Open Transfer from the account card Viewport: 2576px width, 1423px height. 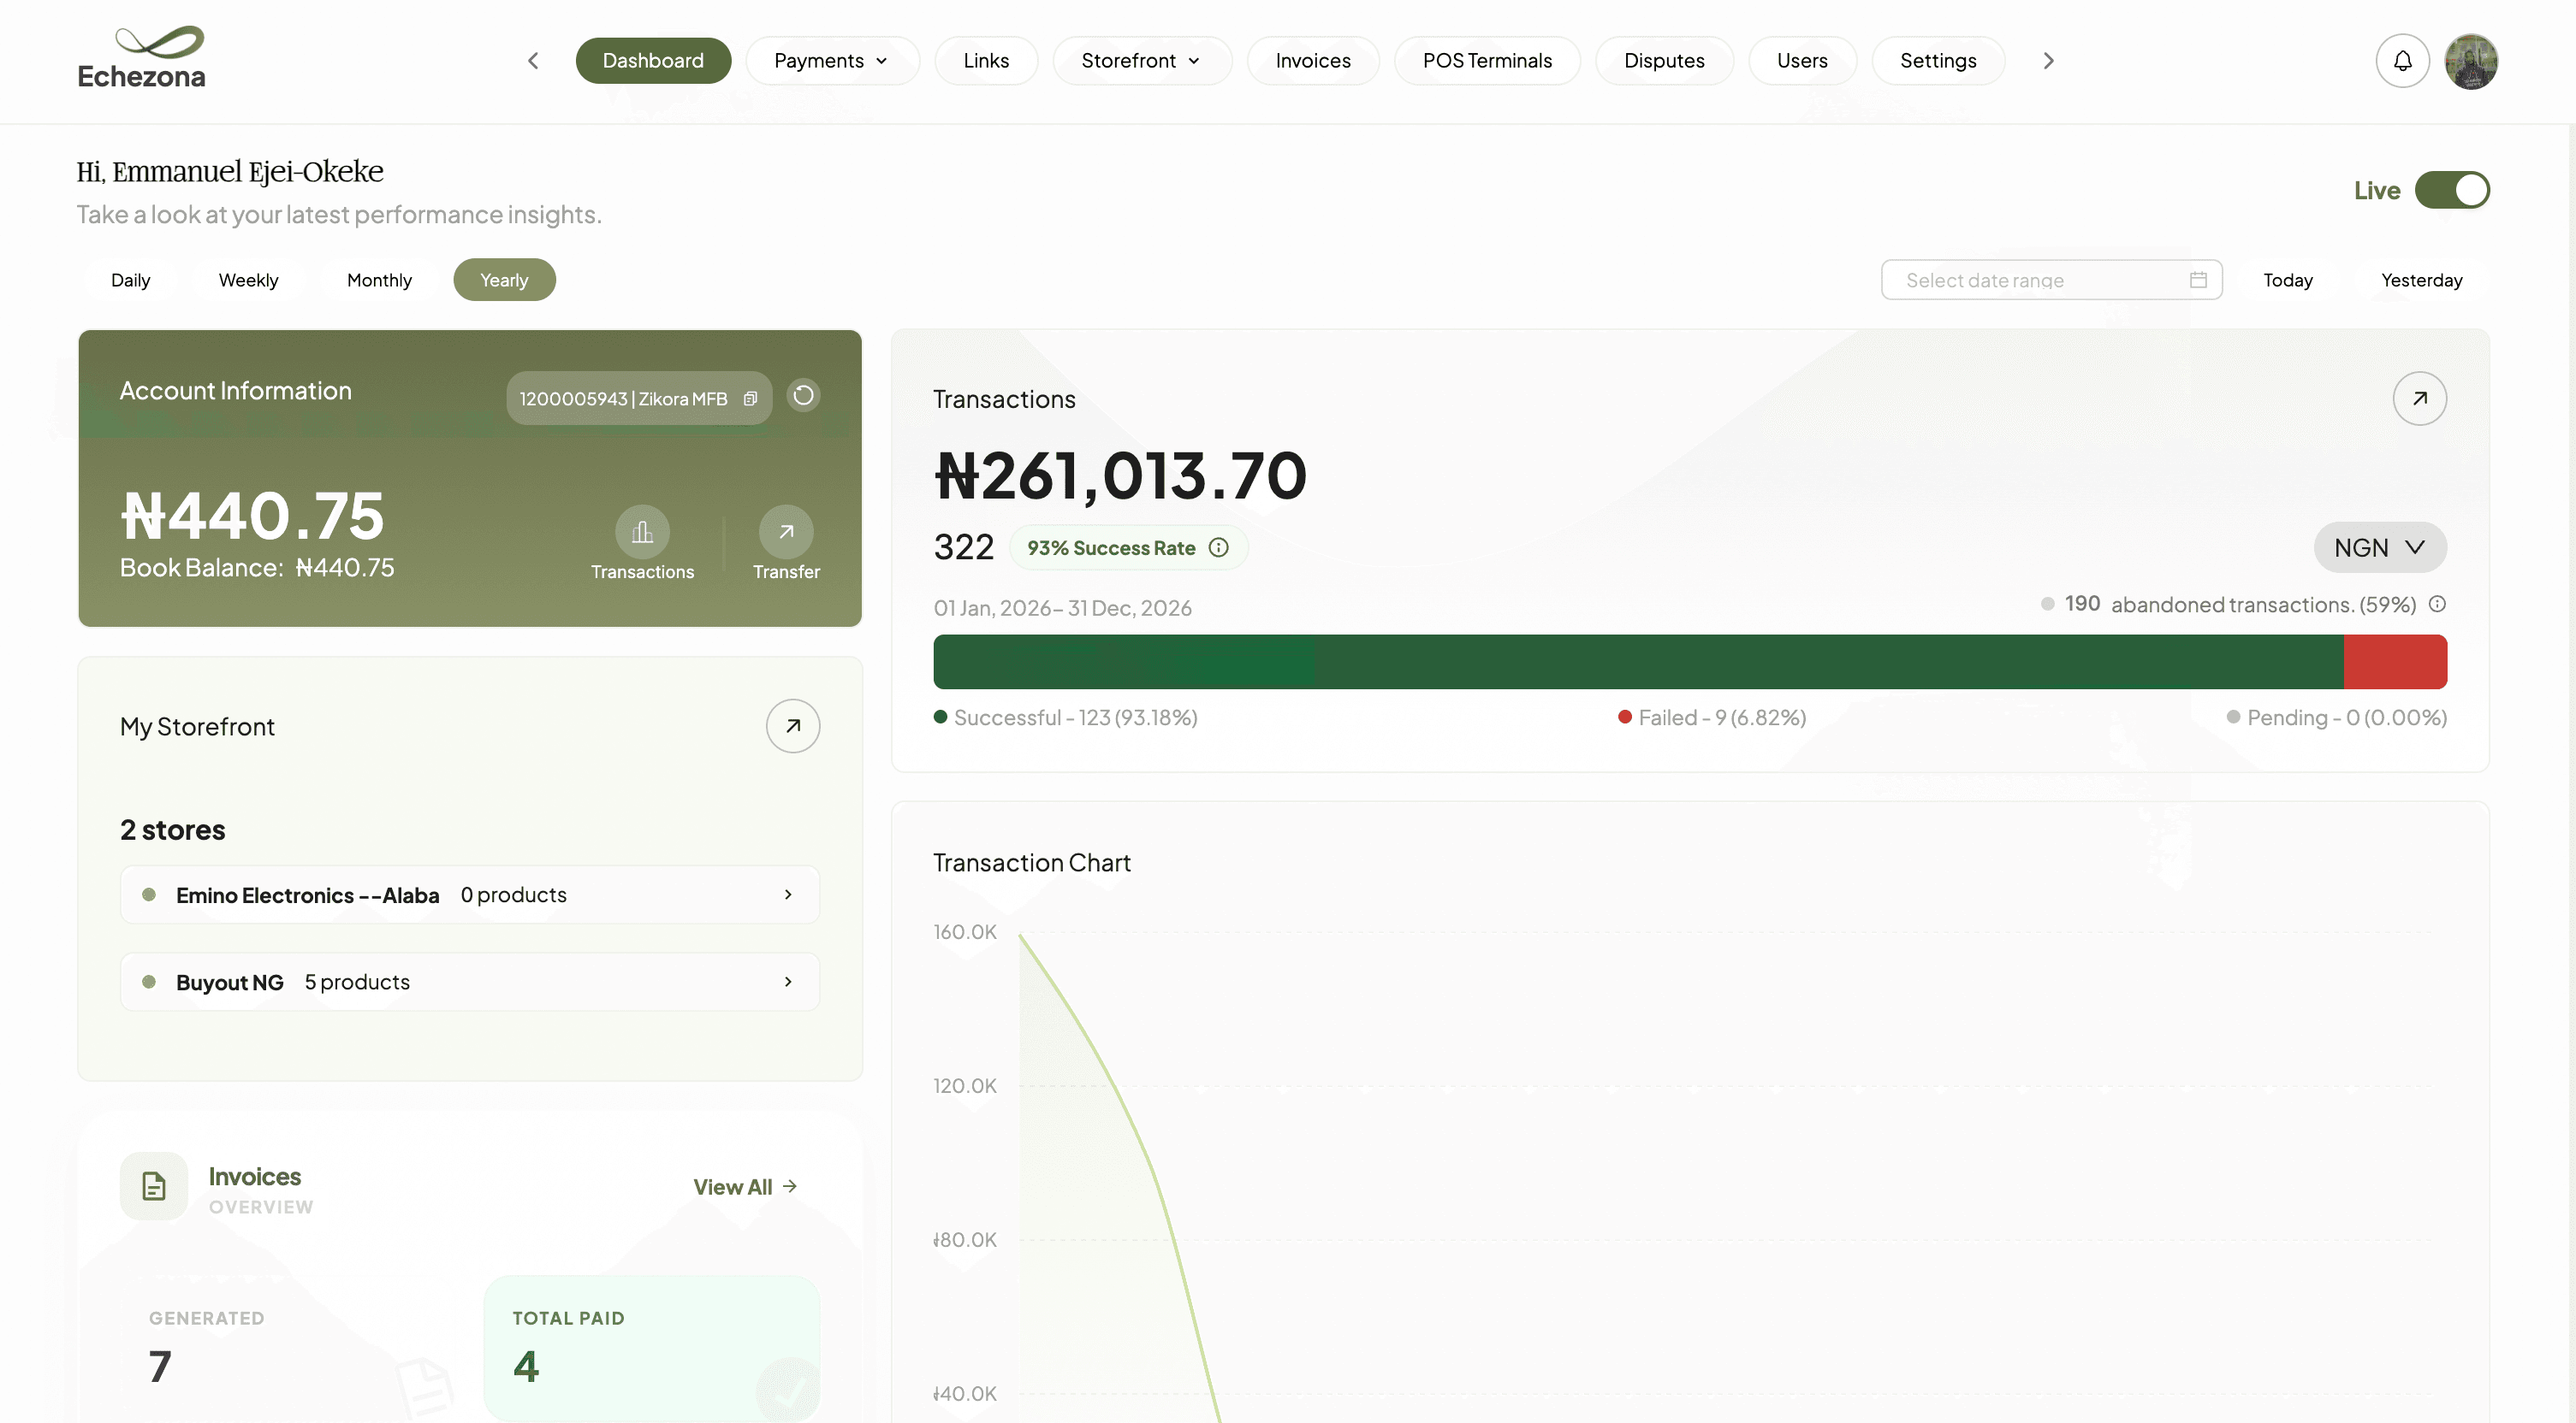(786, 533)
